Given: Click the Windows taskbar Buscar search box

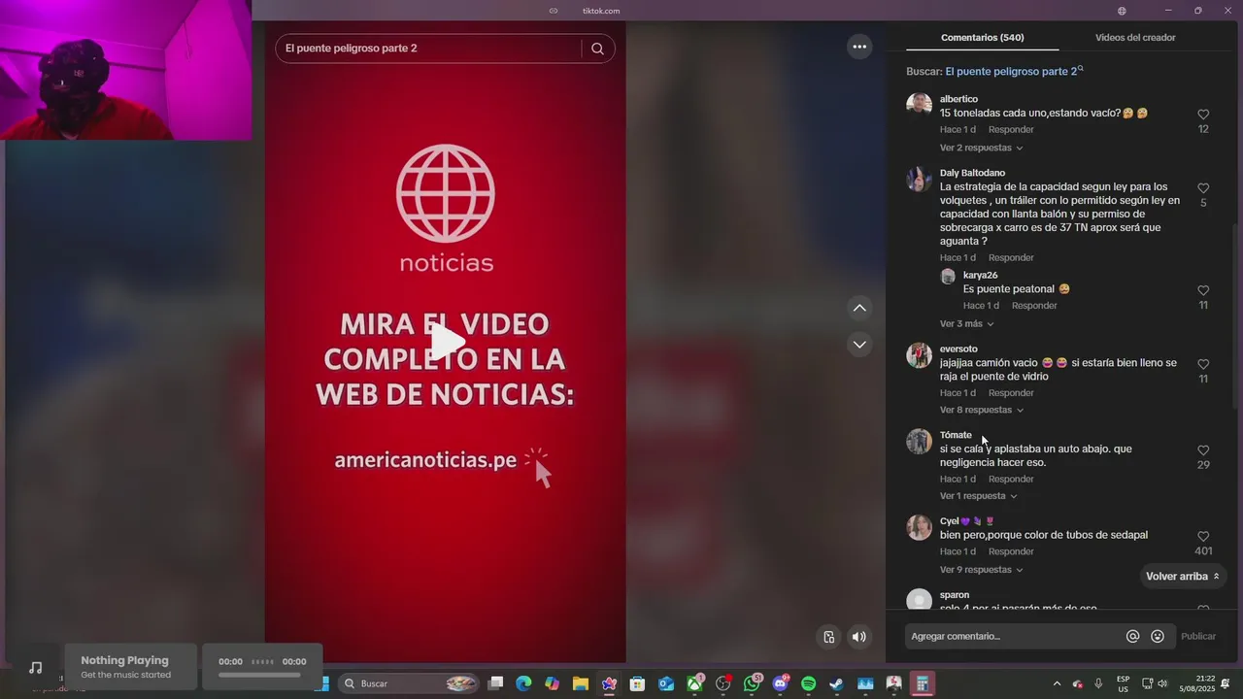Looking at the screenshot, I should (x=409, y=683).
